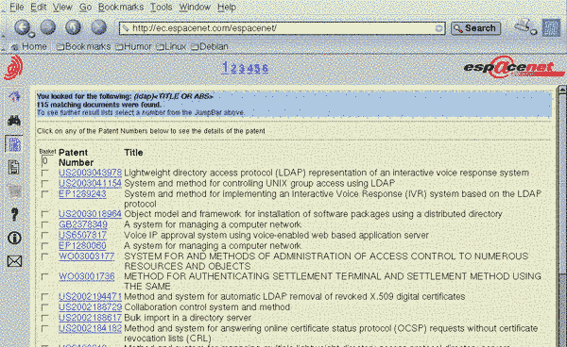This screenshot has width=567, height=347.
Task: Open the Bookmarks folder in the bookmarks bar
Action: (83, 46)
